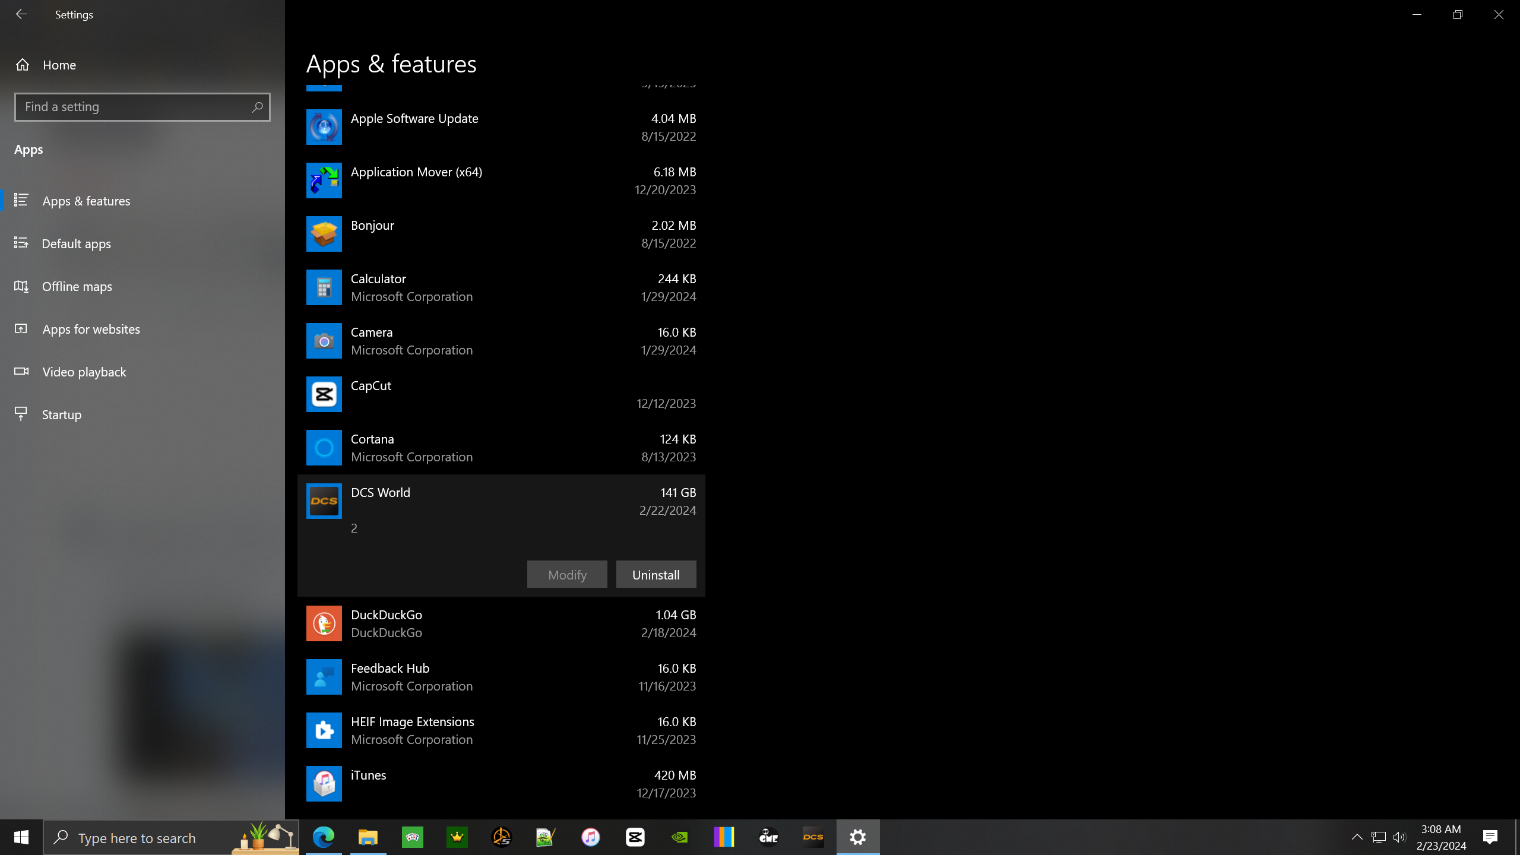Click the Bonjour package icon
Screen dimensions: 1520x855
tap(324, 234)
